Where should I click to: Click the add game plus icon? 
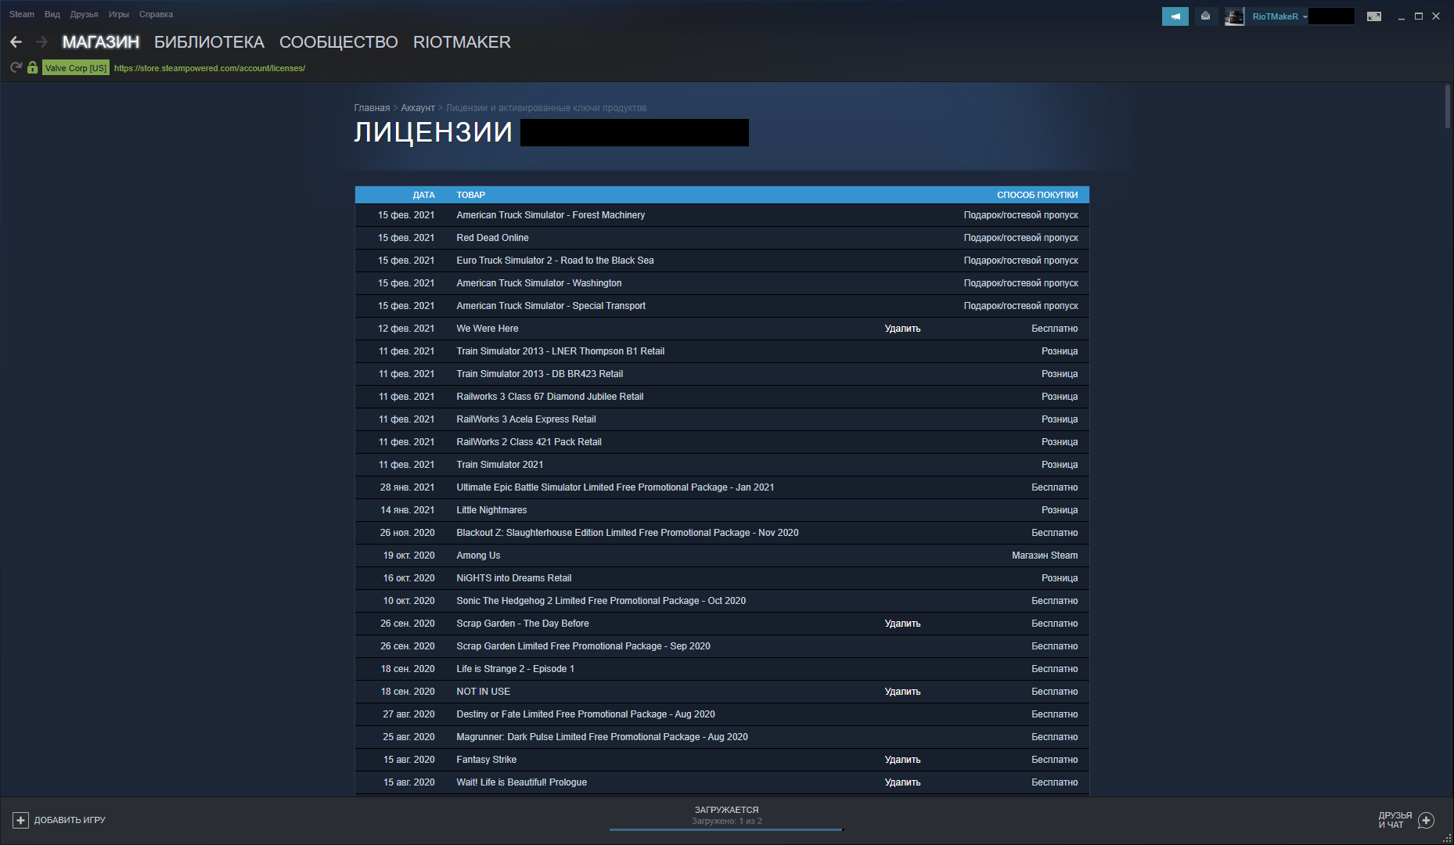(20, 820)
